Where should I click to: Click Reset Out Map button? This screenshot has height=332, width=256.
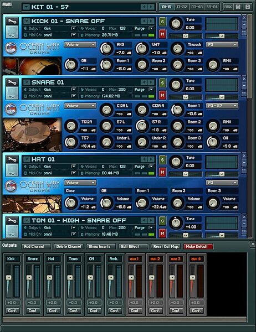tap(166, 247)
